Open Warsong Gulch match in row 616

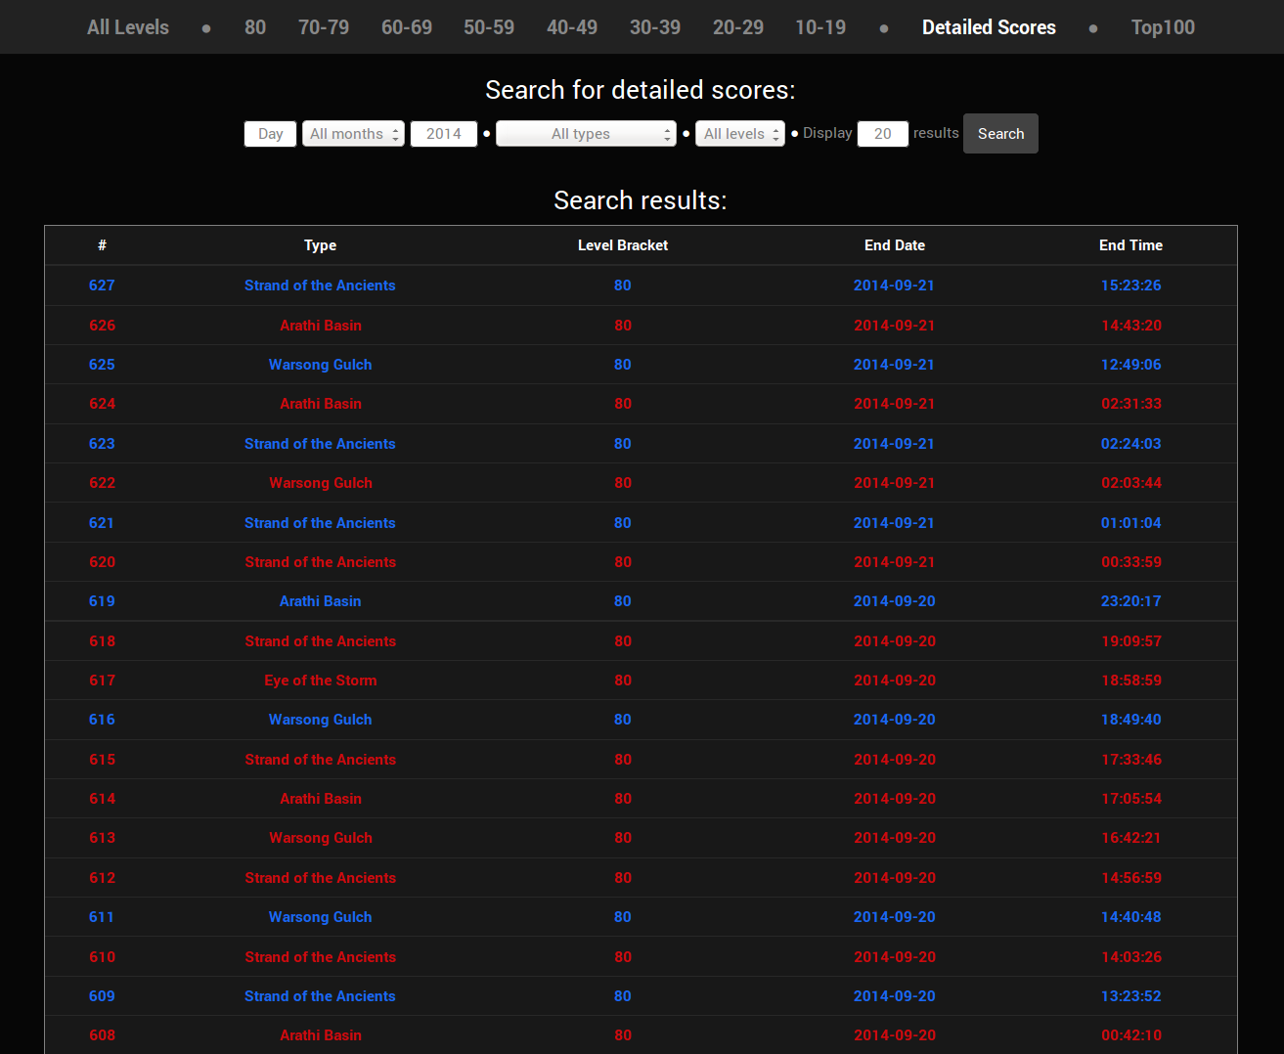click(321, 720)
